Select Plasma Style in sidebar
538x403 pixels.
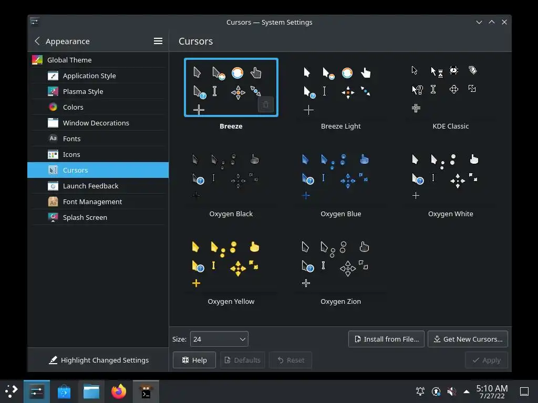pos(98,91)
